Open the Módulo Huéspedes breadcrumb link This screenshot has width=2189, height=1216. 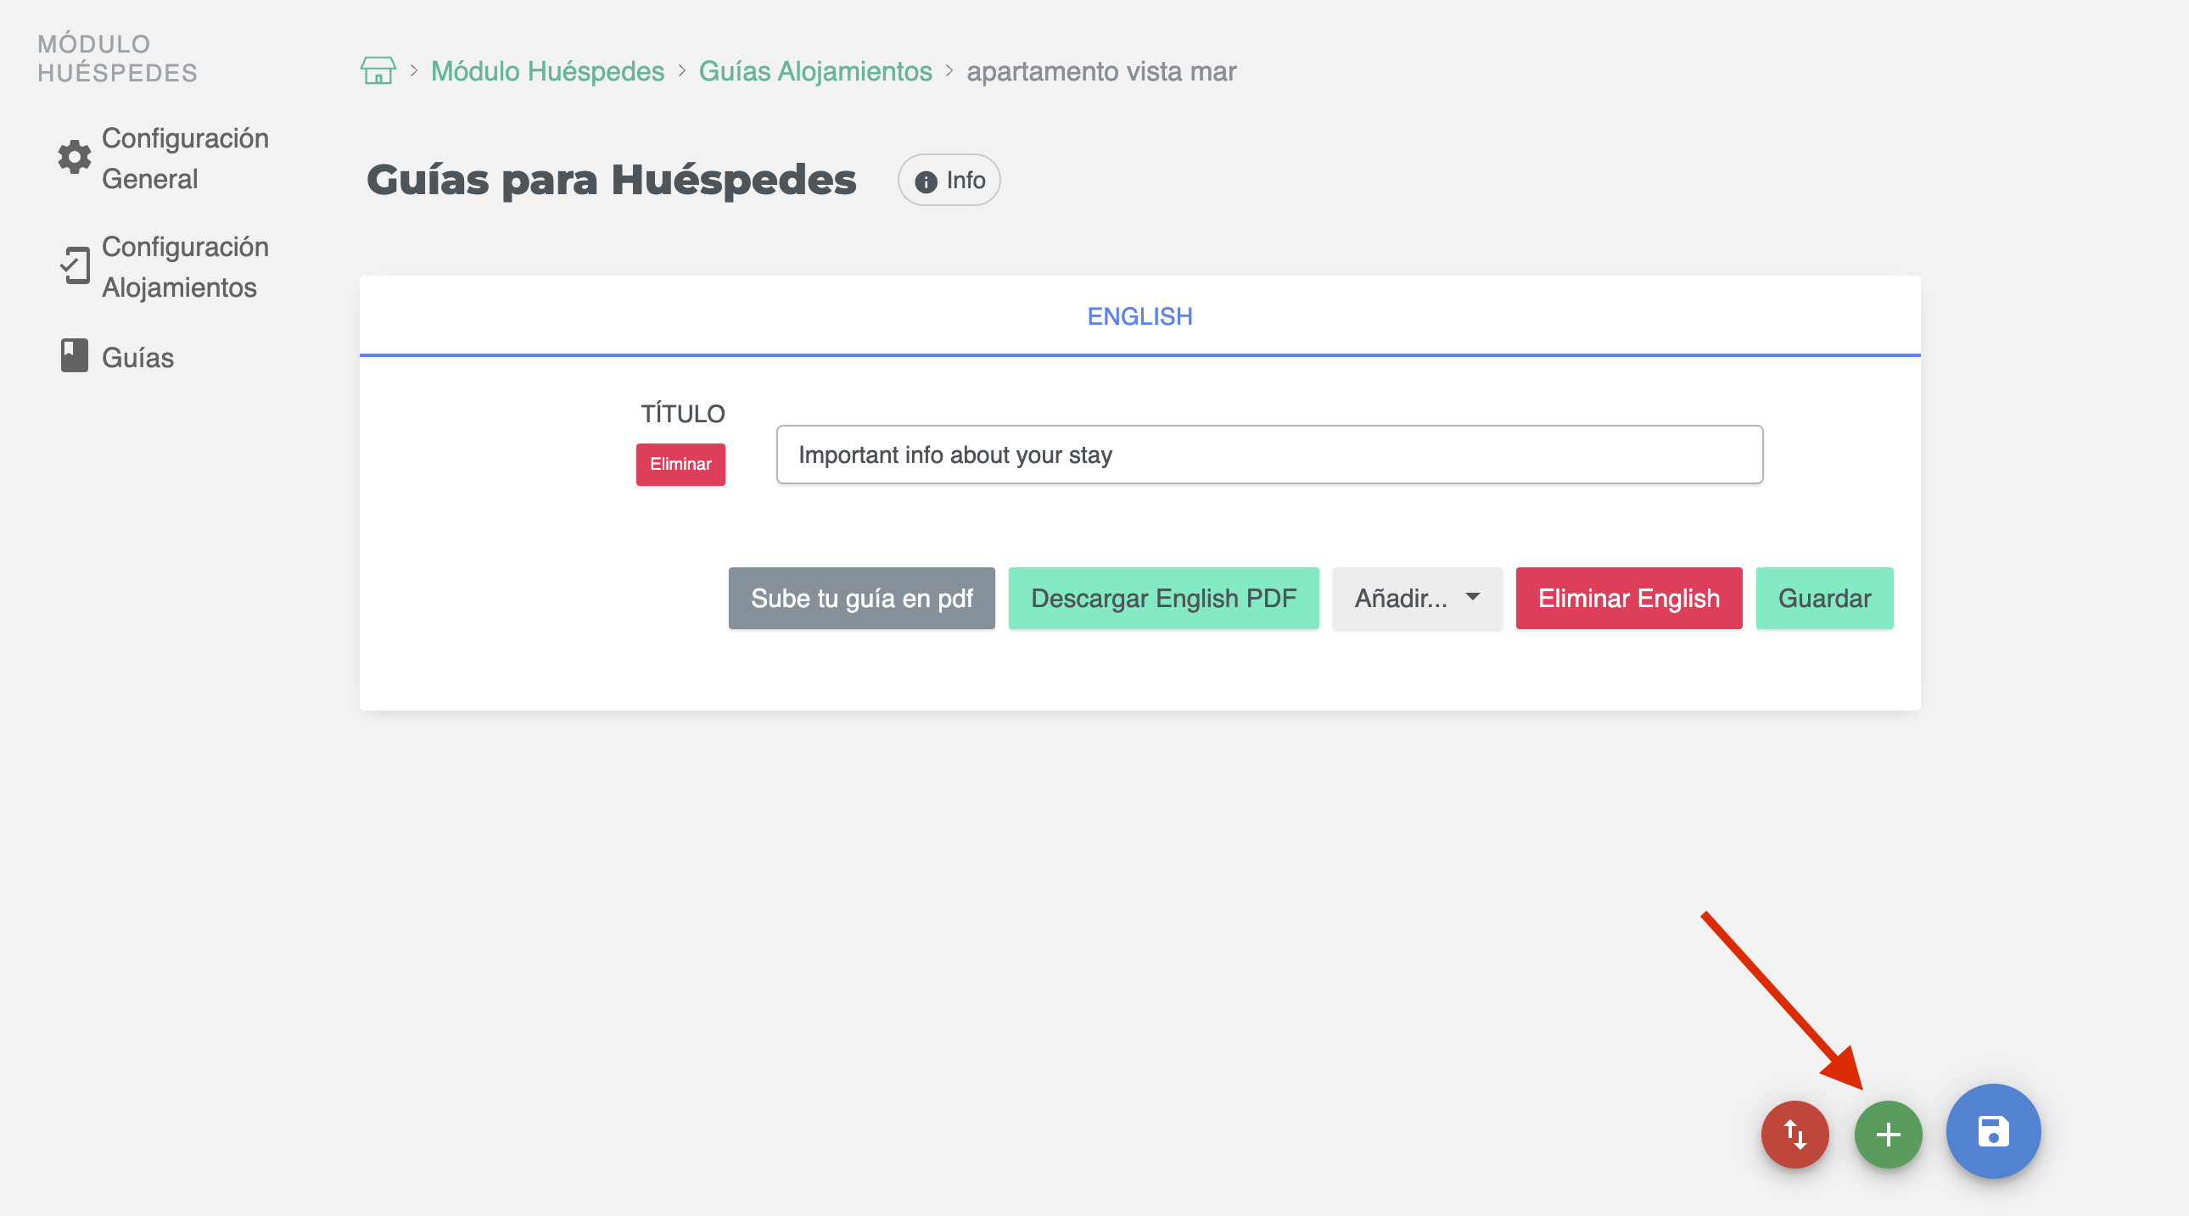coord(547,70)
